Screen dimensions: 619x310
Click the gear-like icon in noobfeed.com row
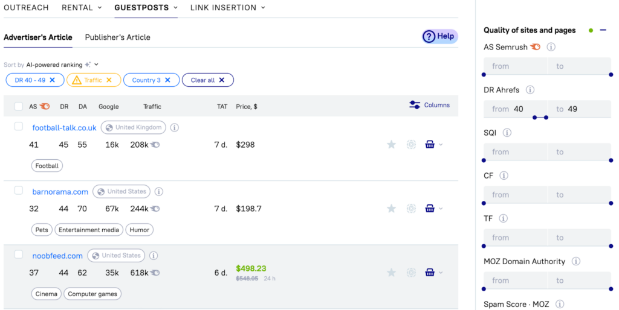(411, 273)
